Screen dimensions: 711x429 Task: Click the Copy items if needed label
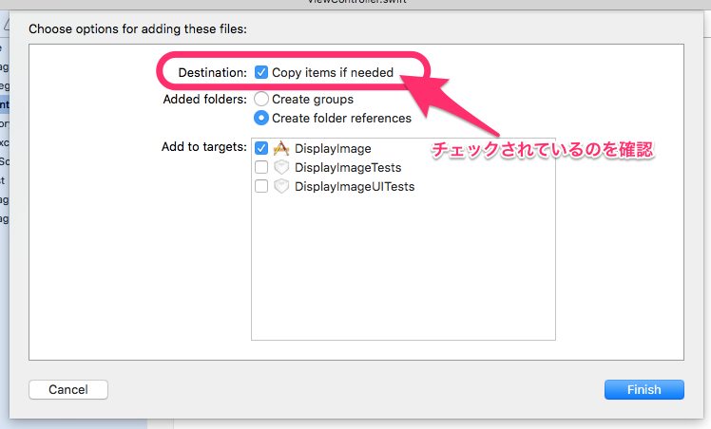pos(333,72)
